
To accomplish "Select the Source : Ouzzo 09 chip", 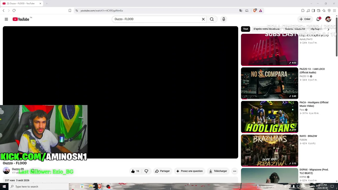I will coord(295,29).
